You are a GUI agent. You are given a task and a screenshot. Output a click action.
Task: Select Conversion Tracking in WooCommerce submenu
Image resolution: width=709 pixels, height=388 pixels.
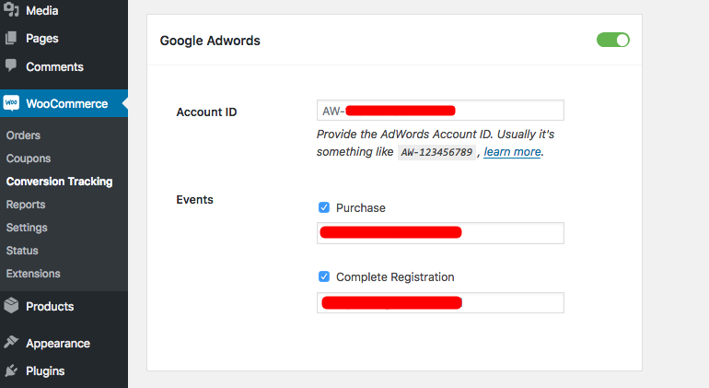coord(59,182)
